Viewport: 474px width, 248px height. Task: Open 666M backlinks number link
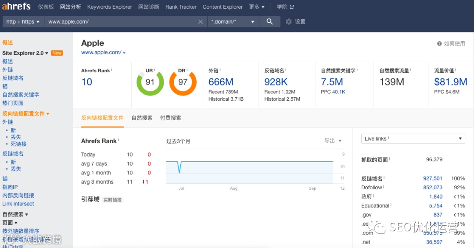click(x=221, y=82)
